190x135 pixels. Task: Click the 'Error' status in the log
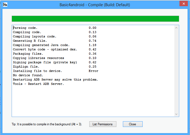pos(93,71)
